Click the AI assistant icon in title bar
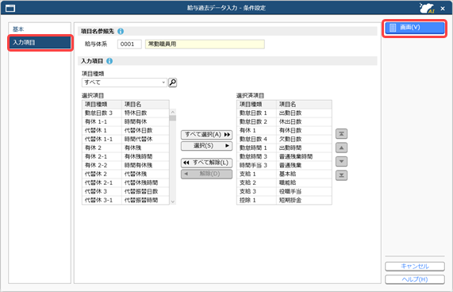Image resolution: width=453 pixels, height=292 pixels. point(427,8)
